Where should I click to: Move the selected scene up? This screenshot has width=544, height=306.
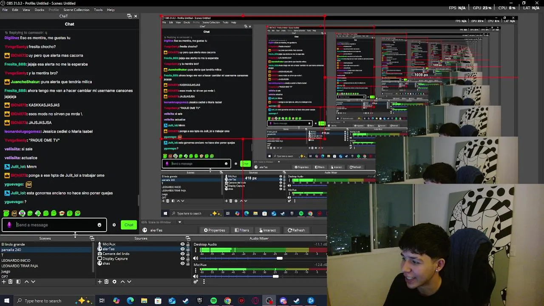tap(26, 281)
